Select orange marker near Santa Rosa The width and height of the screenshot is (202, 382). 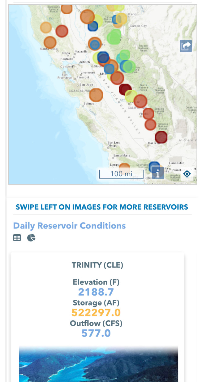[50, 42]
